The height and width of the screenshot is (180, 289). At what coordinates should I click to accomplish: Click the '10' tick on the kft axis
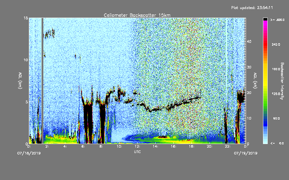(249, 118)
